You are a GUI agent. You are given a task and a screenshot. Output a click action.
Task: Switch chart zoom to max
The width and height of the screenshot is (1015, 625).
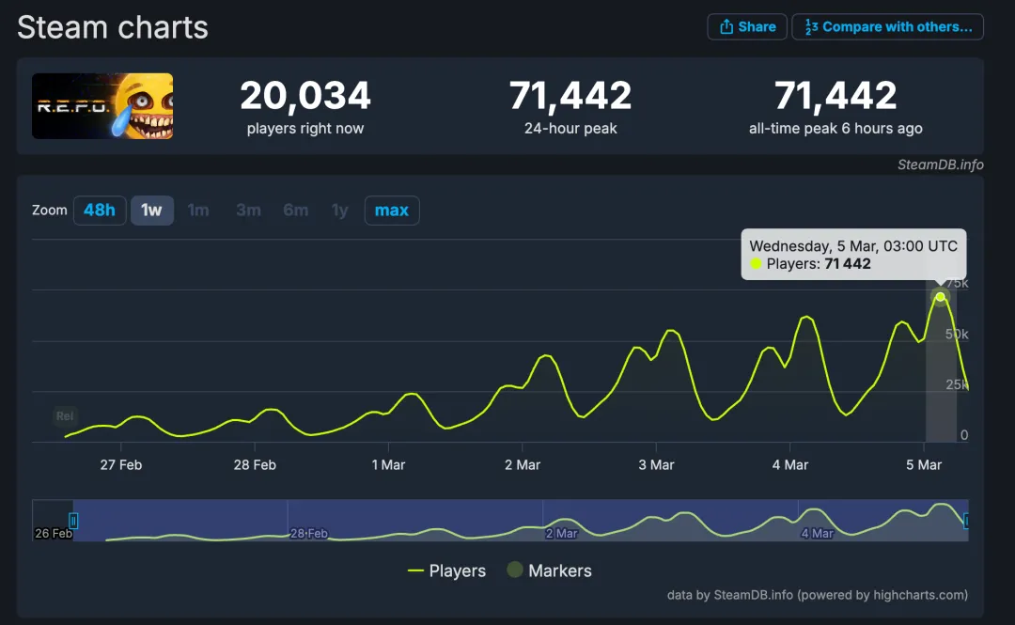392,211
